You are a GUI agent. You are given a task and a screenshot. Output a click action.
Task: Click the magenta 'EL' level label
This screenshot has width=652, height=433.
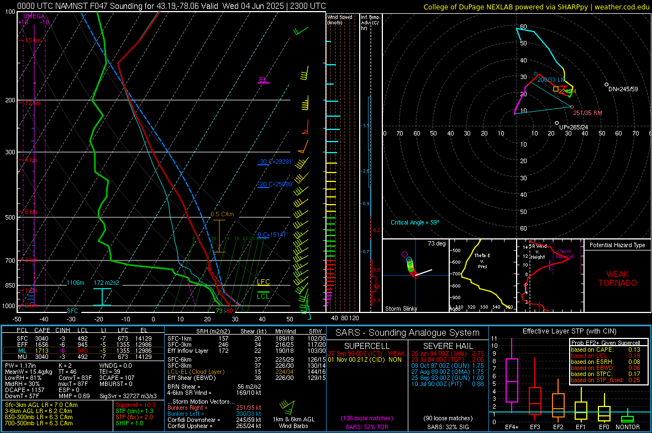click(263, 79)
